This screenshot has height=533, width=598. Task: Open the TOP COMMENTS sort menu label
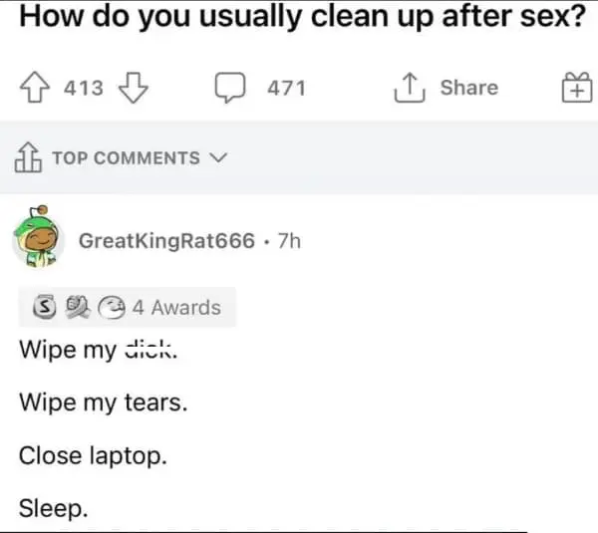tap(125, 158)
